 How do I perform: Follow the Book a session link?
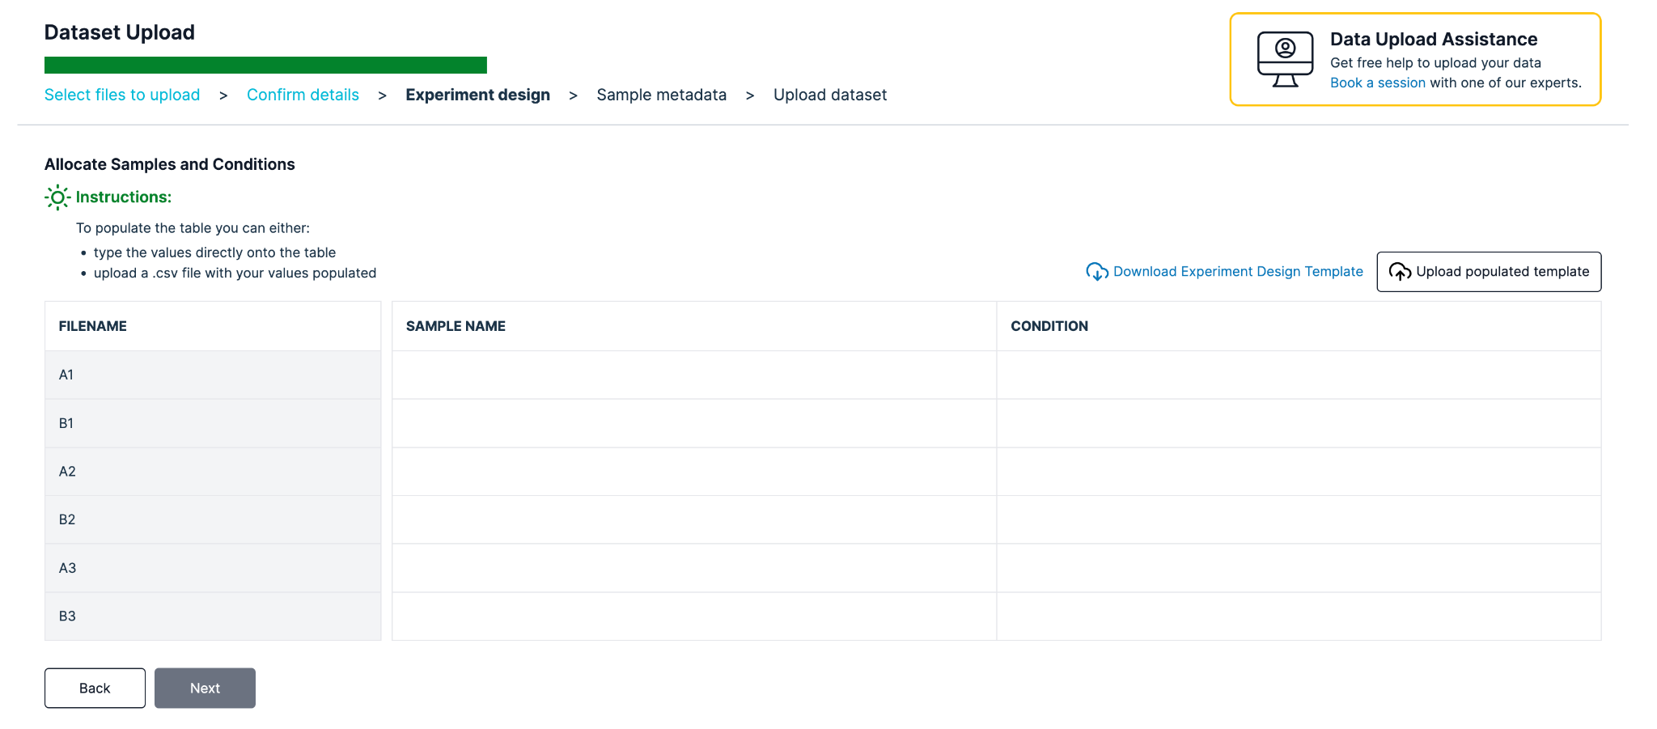1377,83
